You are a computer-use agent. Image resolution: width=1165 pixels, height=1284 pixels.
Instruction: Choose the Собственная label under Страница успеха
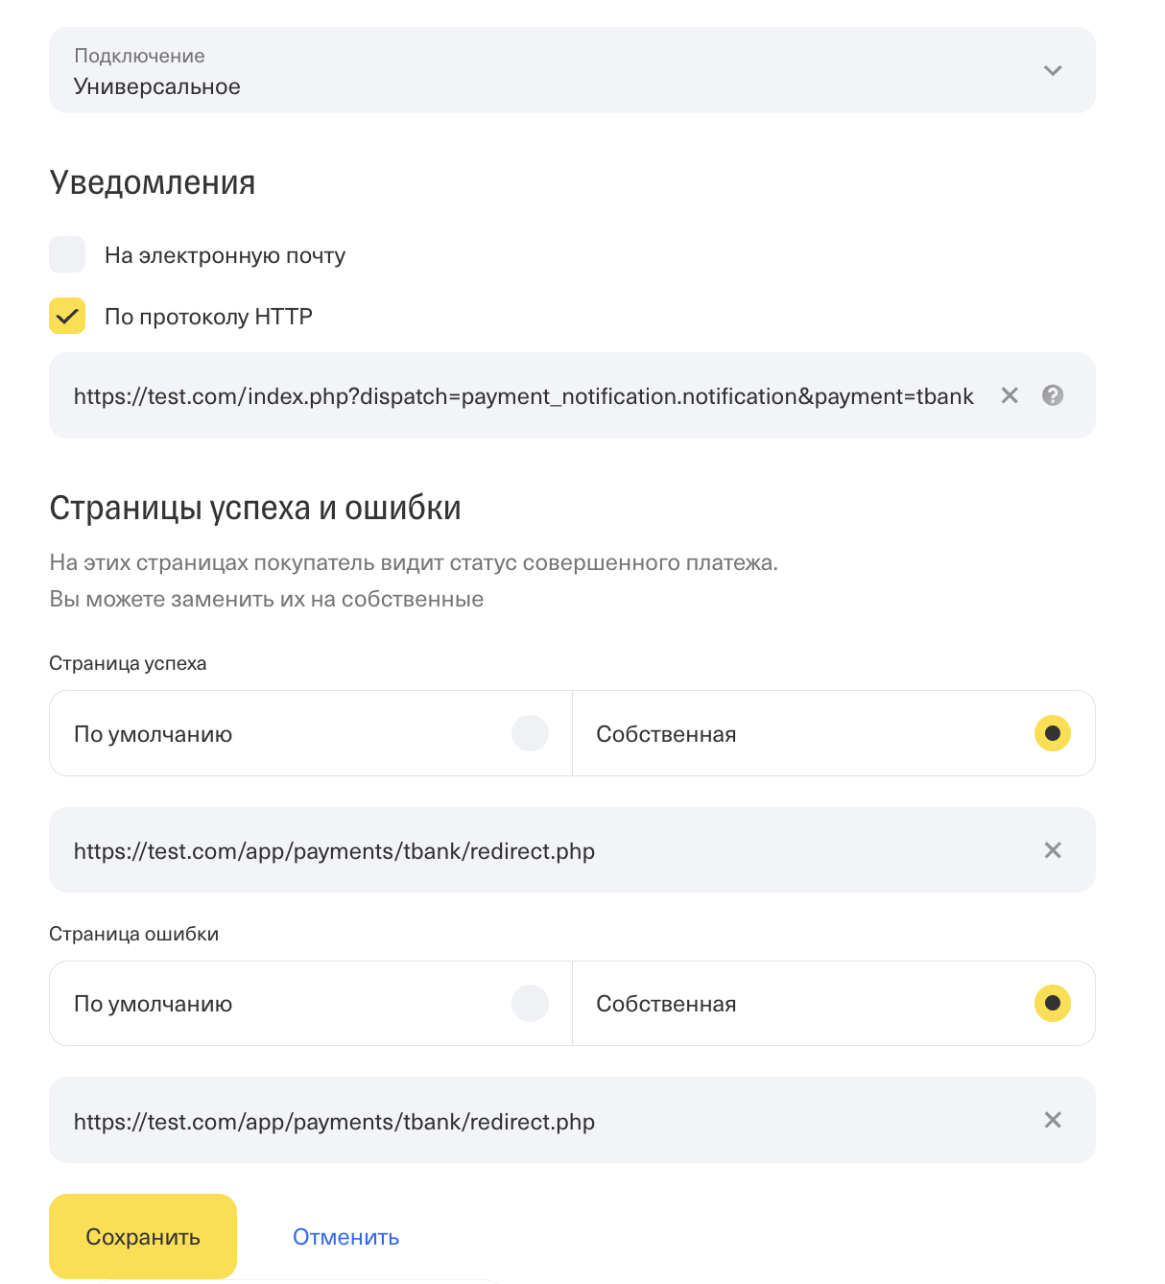click(x=666, y=734)
